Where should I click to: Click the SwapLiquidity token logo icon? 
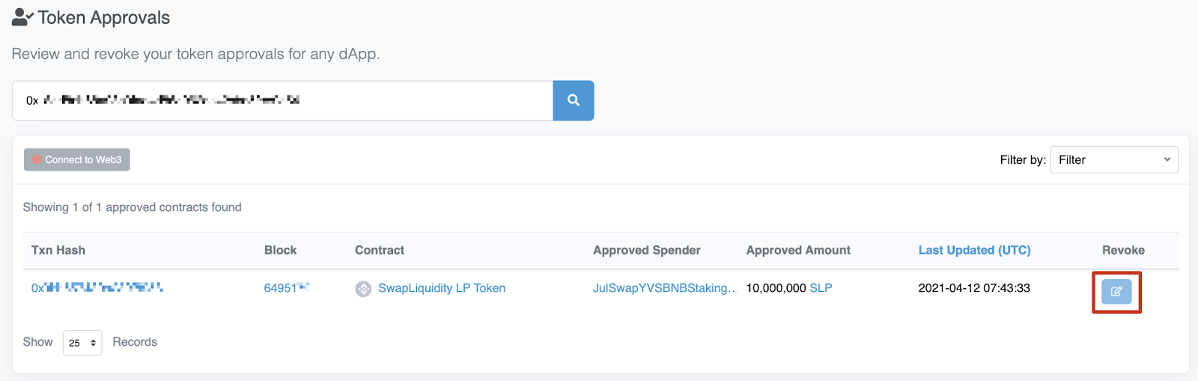[x=363, y=289]
